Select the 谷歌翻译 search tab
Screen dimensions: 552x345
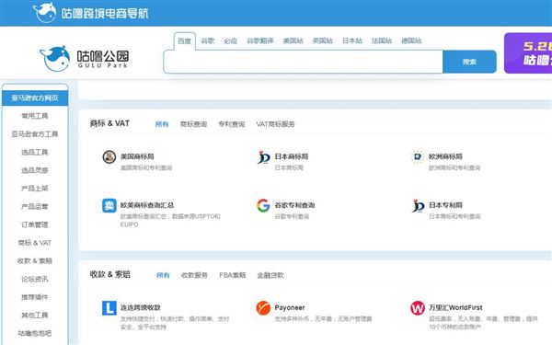[260, 40]
